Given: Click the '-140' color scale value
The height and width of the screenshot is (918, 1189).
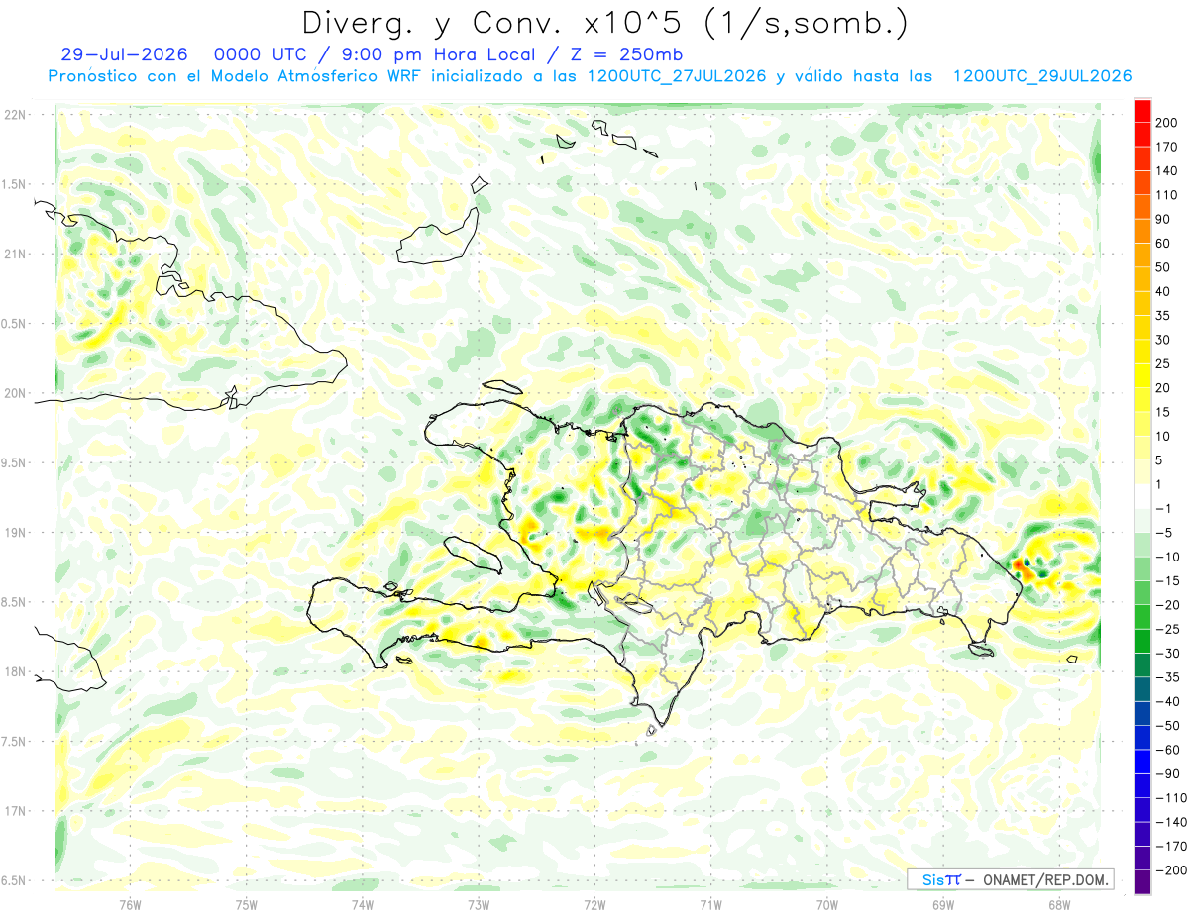Looking at the screenshot, I should coord(1172,822).
